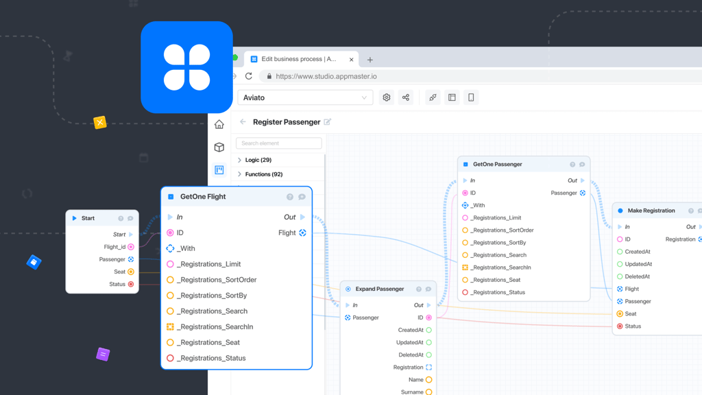Expand the Logic (29) category
702x395 pixels.
(x=240, y=160)
